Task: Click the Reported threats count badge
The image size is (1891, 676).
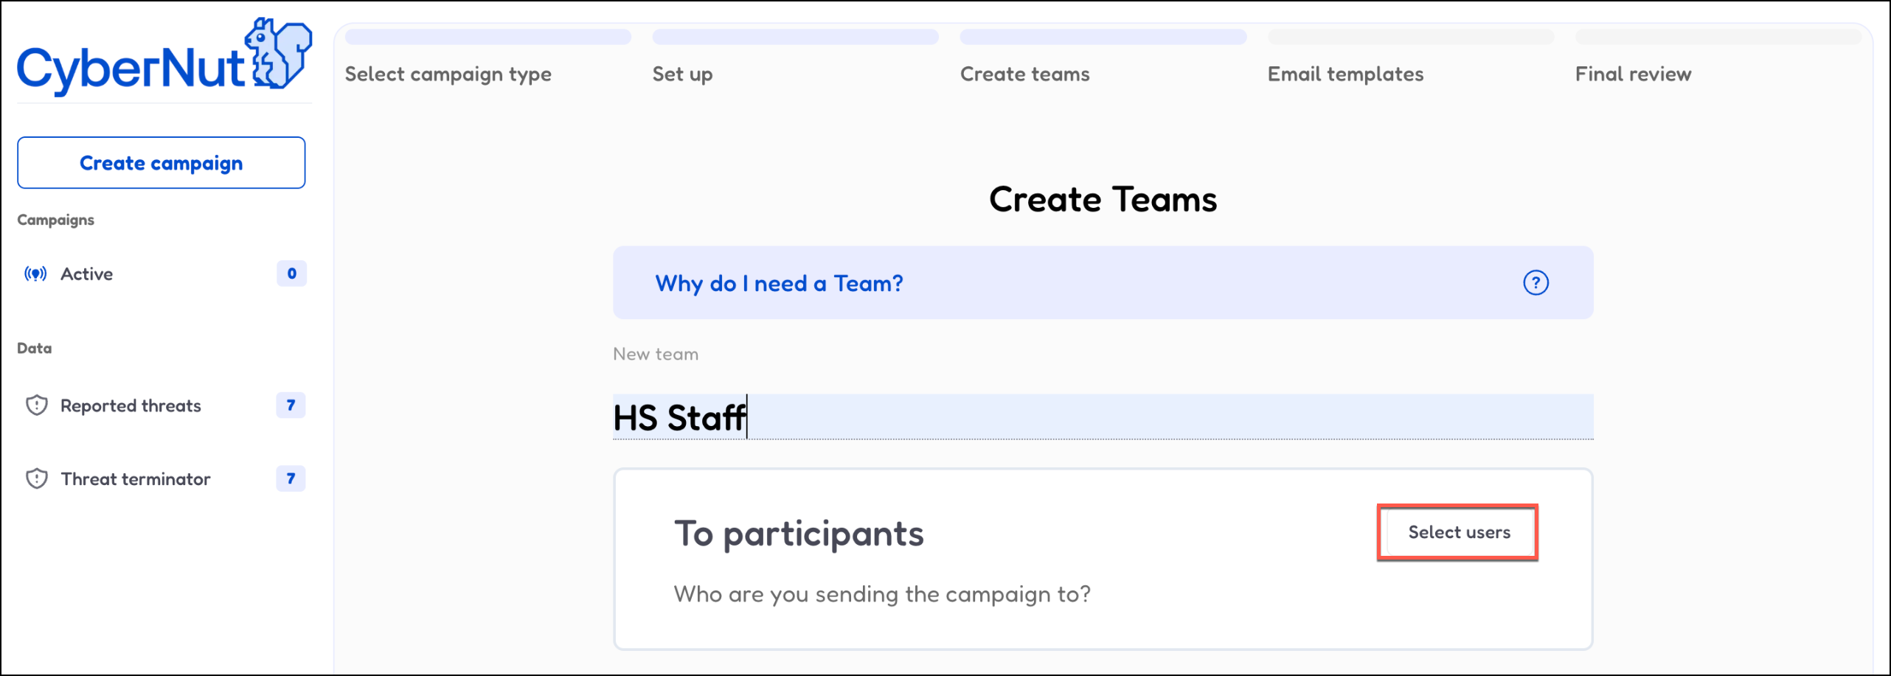Action: [291, 405]
